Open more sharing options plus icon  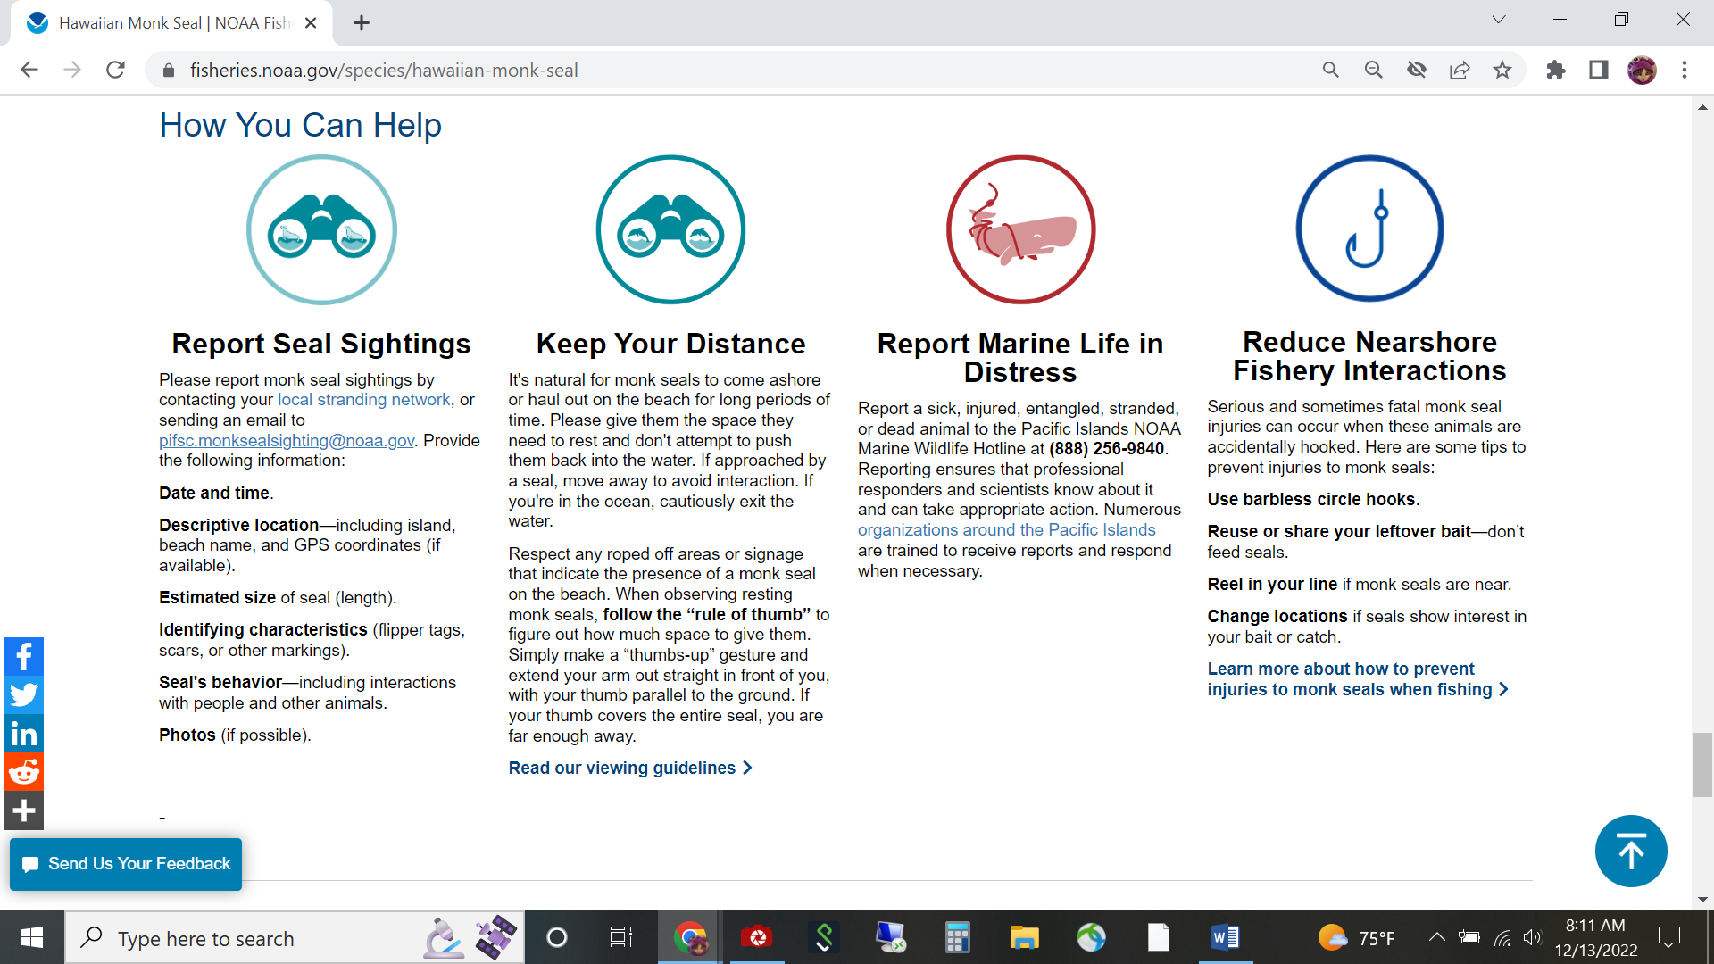pyautogui.click(x=24, y=810)
